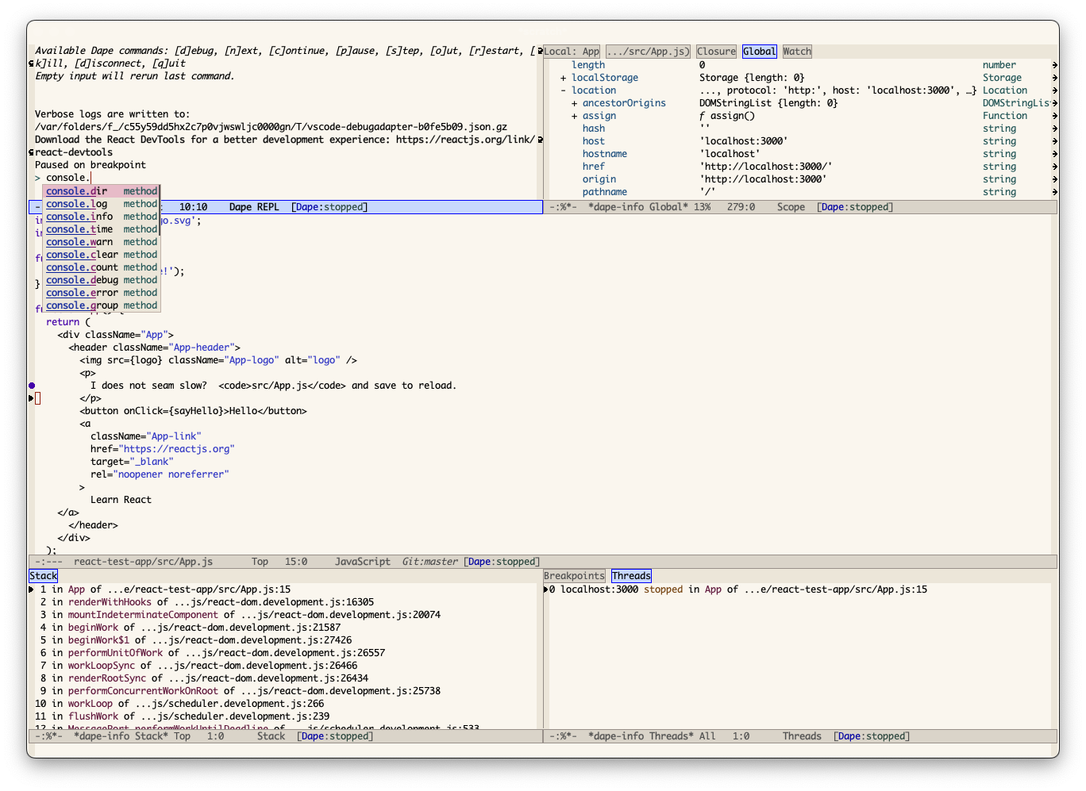Click the REPL input line after console.
This screenshot has width=1086, height=791.
point(92,178)
